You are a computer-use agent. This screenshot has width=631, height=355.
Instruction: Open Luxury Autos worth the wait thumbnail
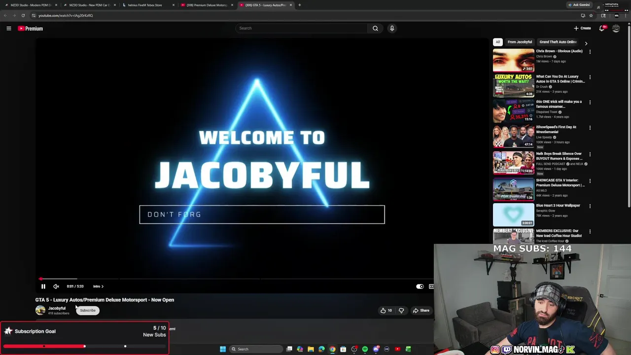[513, 85]
